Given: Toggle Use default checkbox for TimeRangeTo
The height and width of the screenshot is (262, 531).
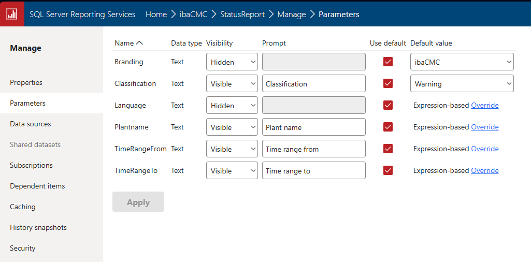Looking at the screenshot, I should pos(388,170).
